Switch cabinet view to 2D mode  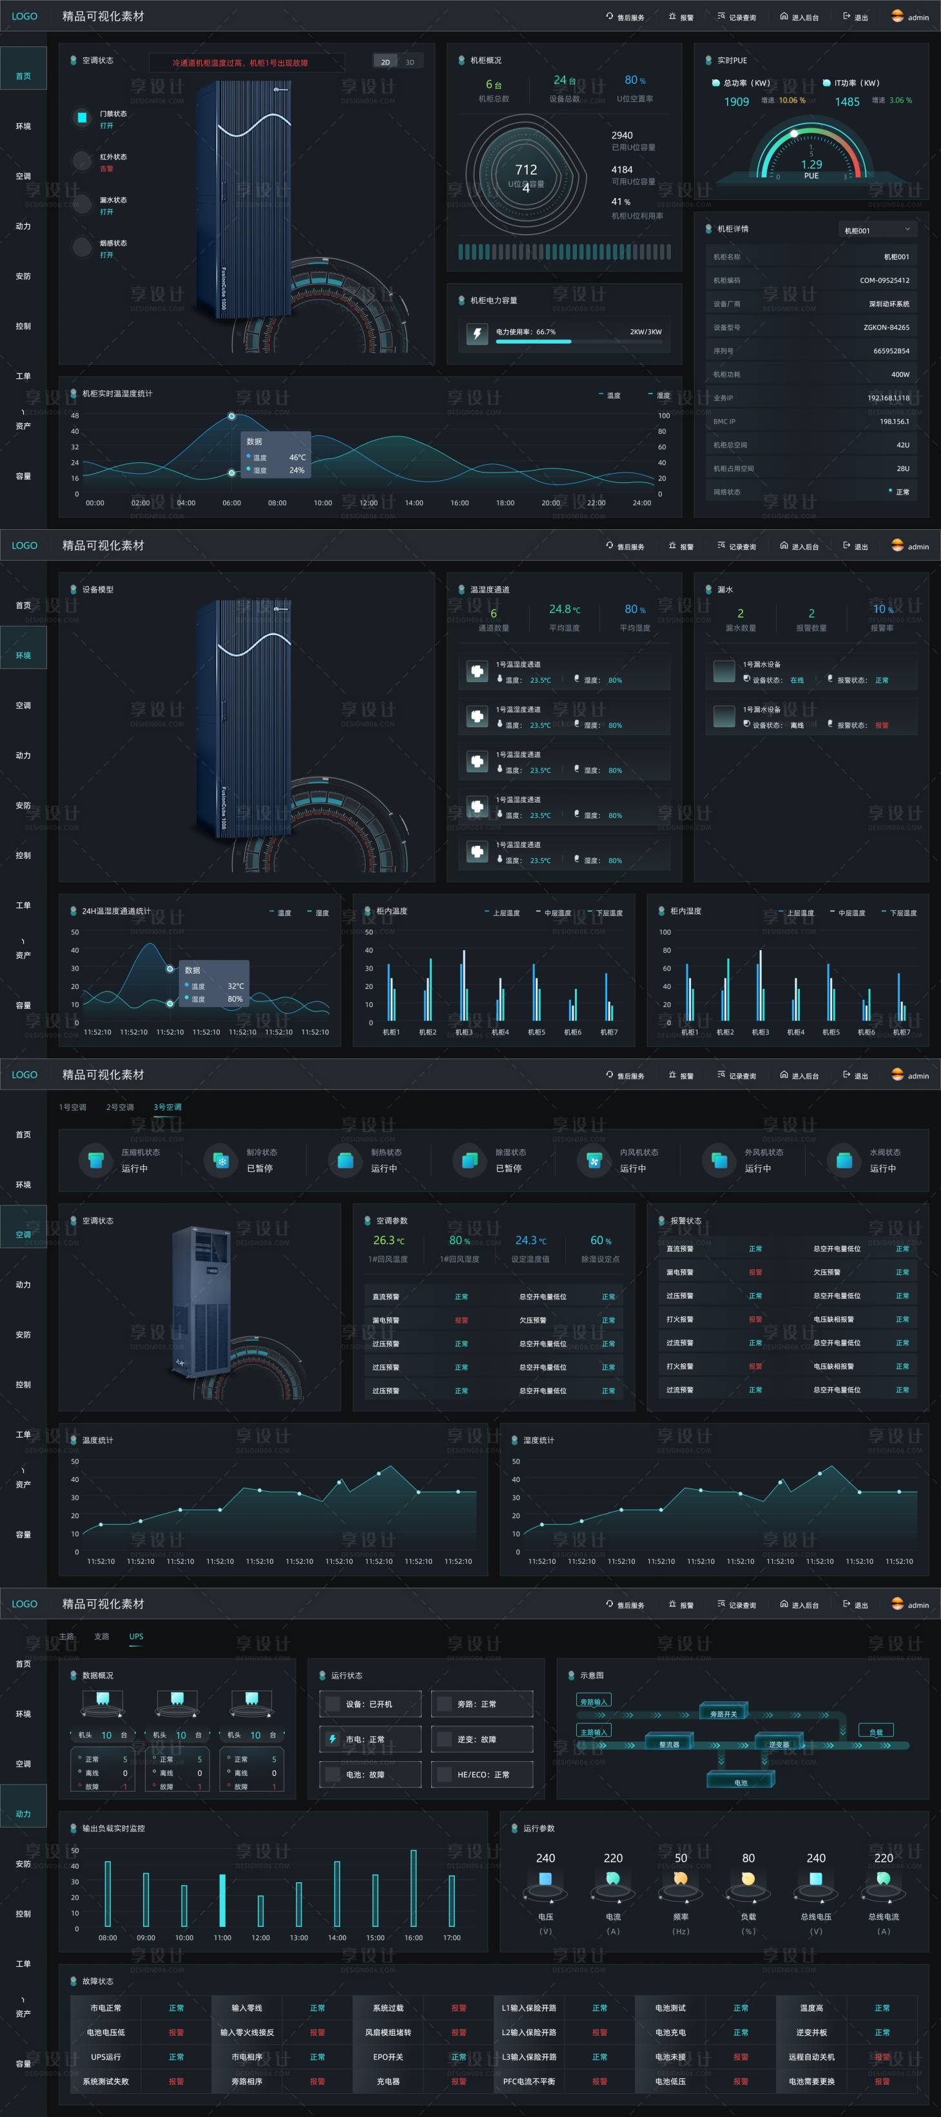(x=385, y=63)
